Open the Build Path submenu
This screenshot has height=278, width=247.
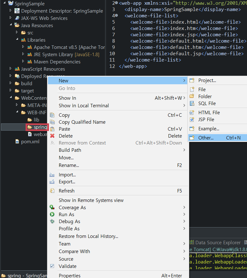(118, 150)
